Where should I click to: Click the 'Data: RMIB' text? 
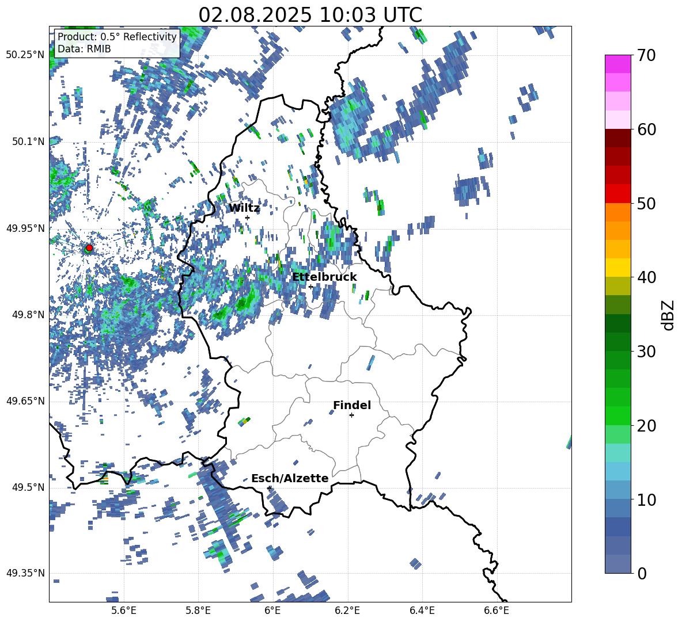(84, 49)
